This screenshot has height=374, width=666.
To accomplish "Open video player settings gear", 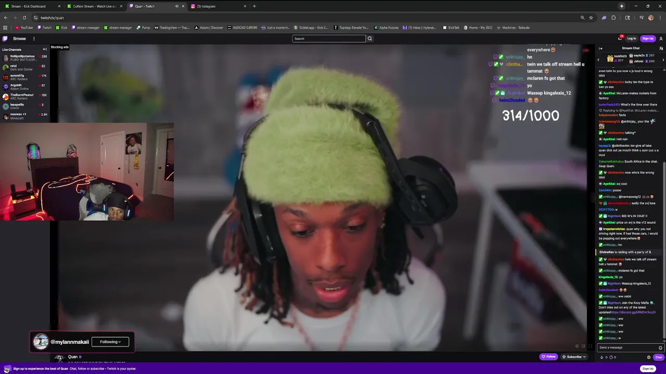I will click(577, 346).
